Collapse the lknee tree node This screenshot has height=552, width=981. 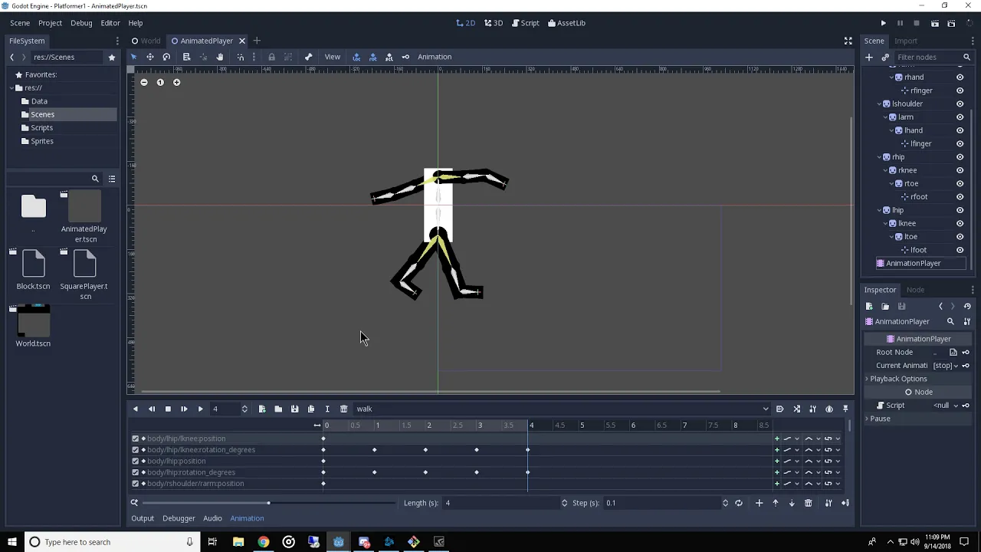(x=886, y=223)
